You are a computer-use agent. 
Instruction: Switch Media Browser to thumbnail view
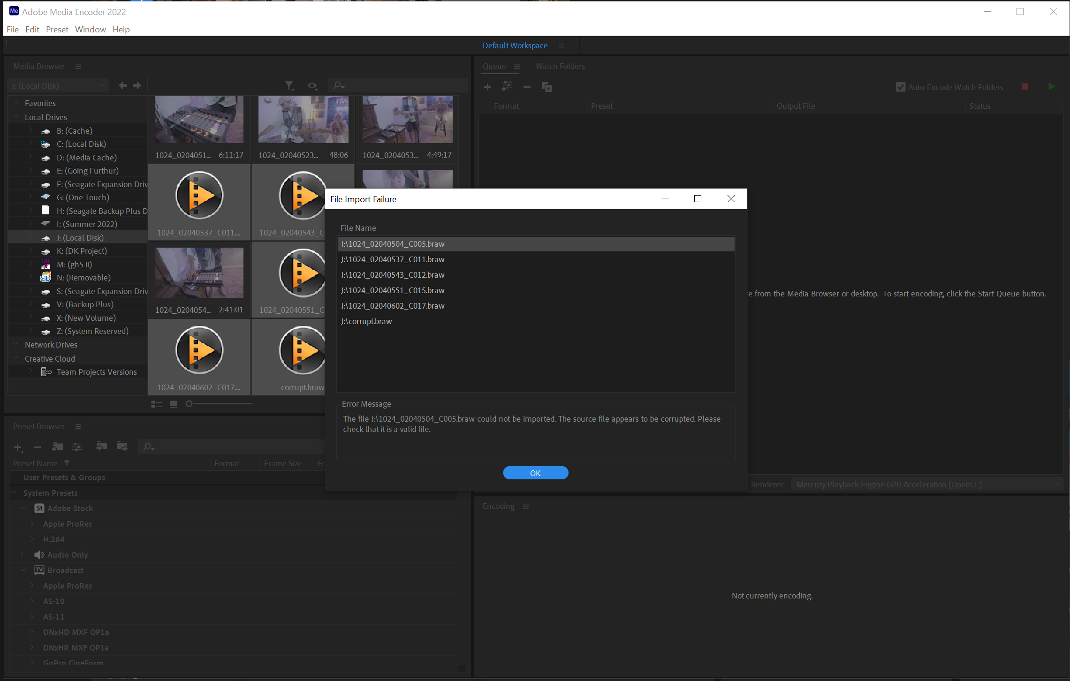[x=174, y=404]
